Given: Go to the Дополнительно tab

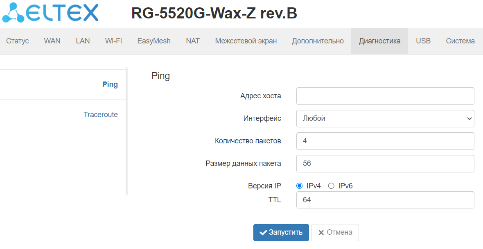Looking at the screenshot, I should tap(318, 41).
